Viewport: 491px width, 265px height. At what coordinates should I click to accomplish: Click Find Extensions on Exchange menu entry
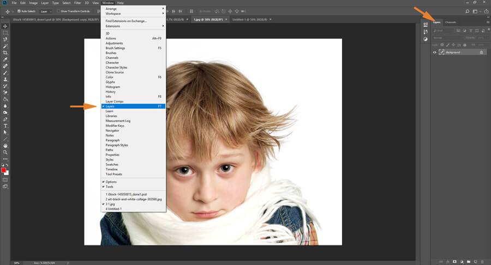133,21
